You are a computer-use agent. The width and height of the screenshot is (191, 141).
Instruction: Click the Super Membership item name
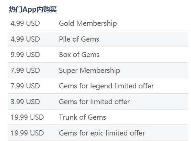pos(89,70)
